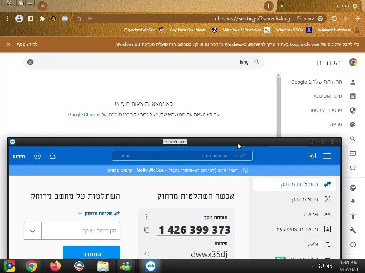Open Chrome from the taskbar
The width and height of the screenshot is (365, 273).
[x=31, y=266]
